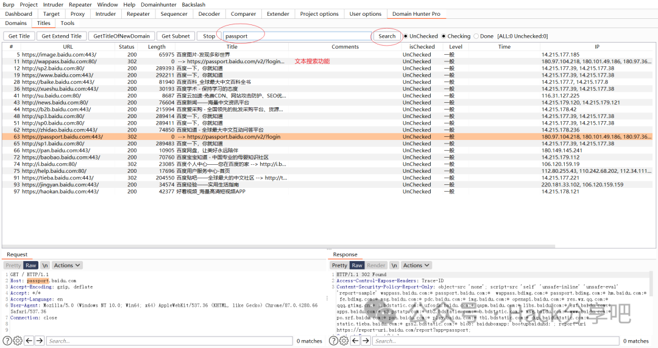Open Actions dropdown in Request panel
Viewport: 658px width, 348px height.
(67, 265)
